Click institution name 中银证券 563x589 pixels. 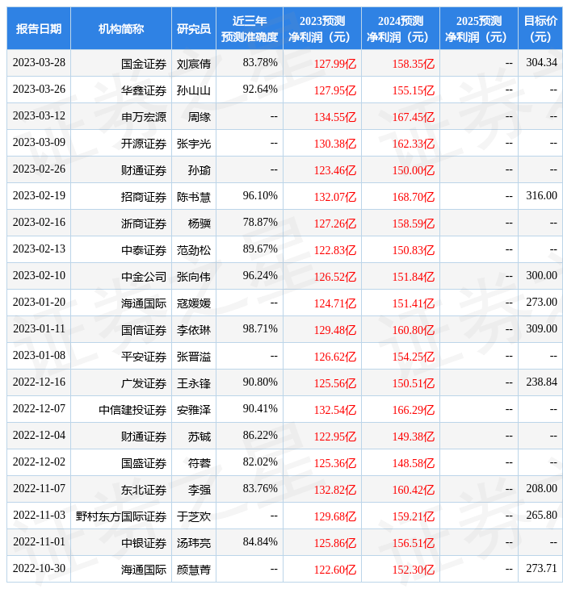(x=144, y=544)
